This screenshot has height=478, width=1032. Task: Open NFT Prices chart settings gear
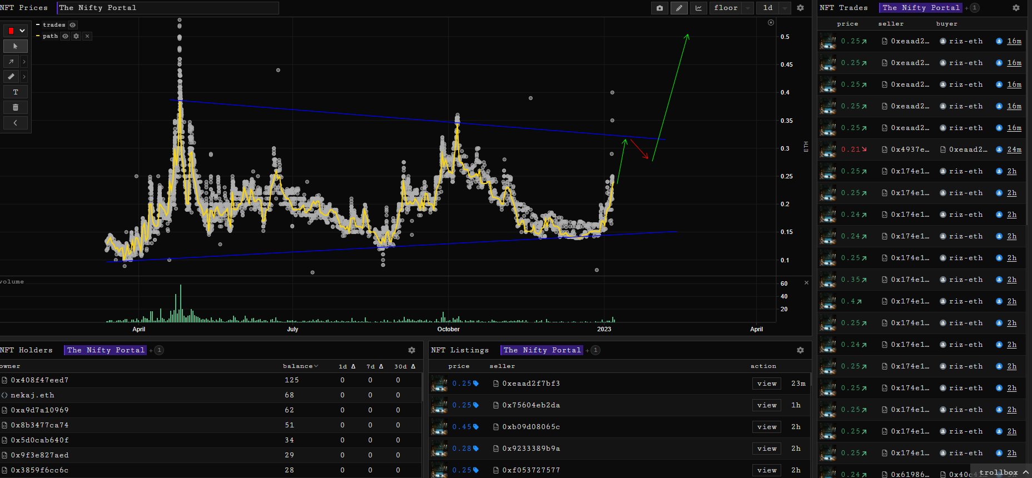point(800,8)
